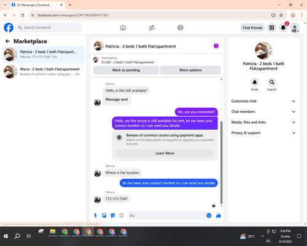Screen dimensions: 307x246
Task: Open the Notifications bell
Action: click(283, 28)
